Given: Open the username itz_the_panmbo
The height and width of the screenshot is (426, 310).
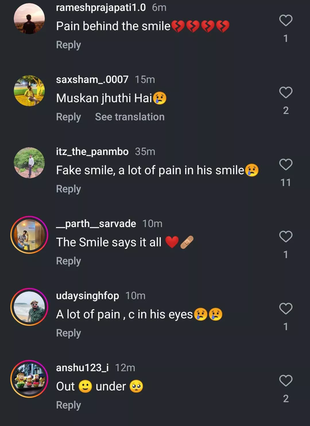Looking at the screenshot, I should coord(92,152).
